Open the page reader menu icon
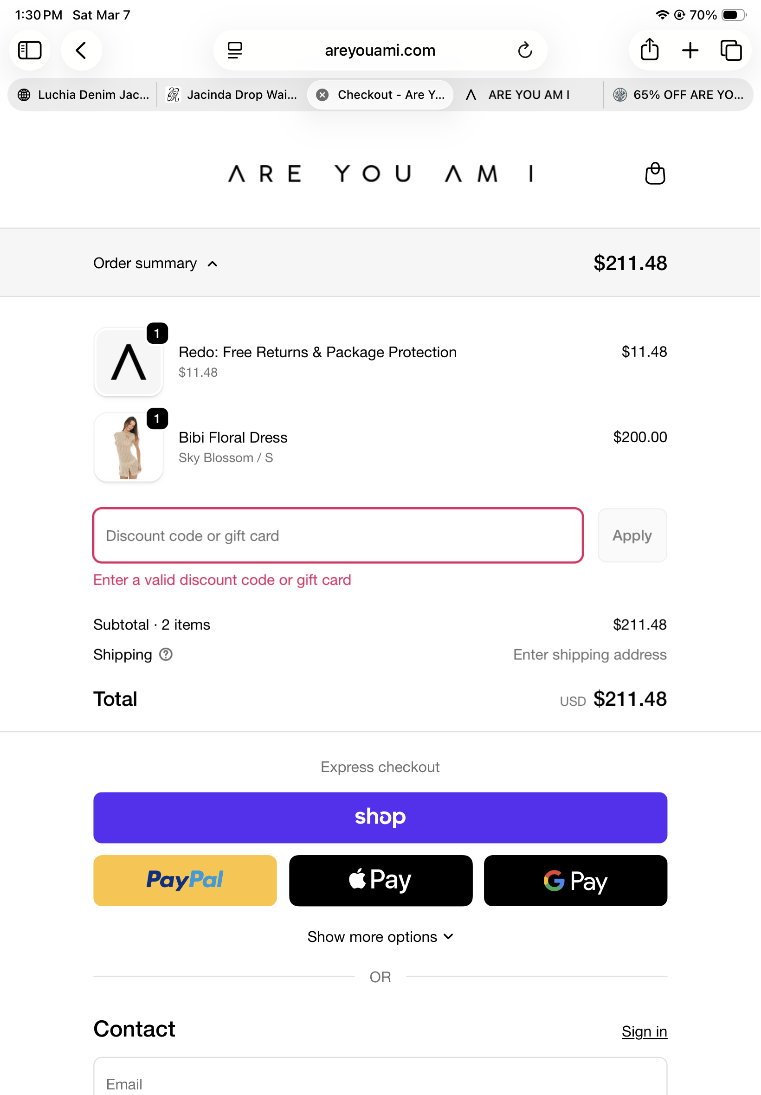 click(235, 50)
